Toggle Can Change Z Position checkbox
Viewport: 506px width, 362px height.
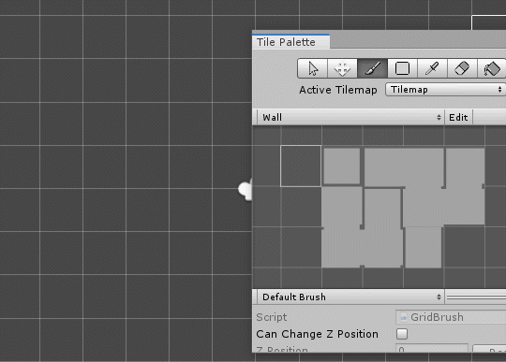point(402,334)
